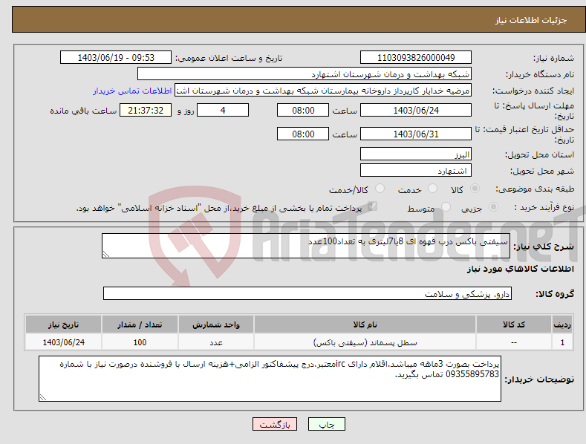Click the remaining time 21:37:32 field
This screenshot has width=586, height=444.
coord(146,110)
